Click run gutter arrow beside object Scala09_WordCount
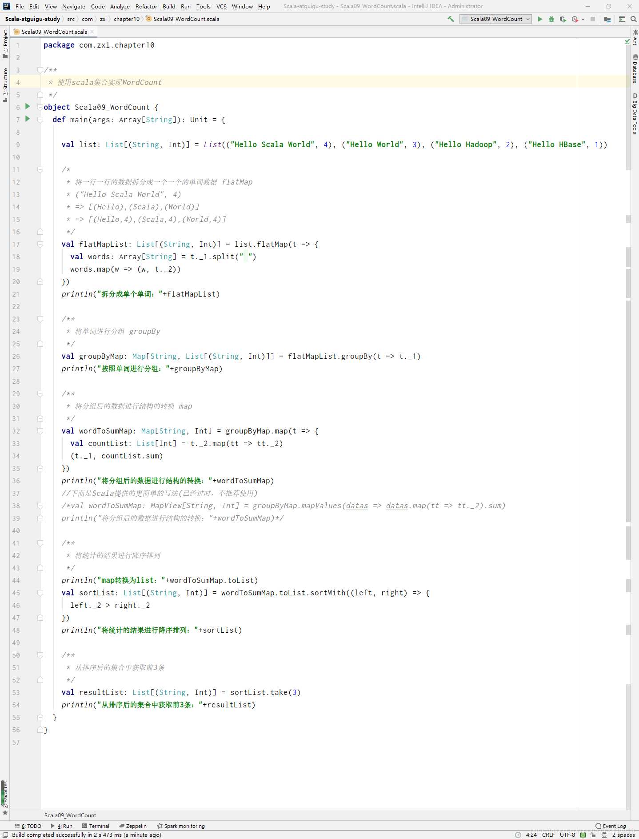 pos(28,106)
